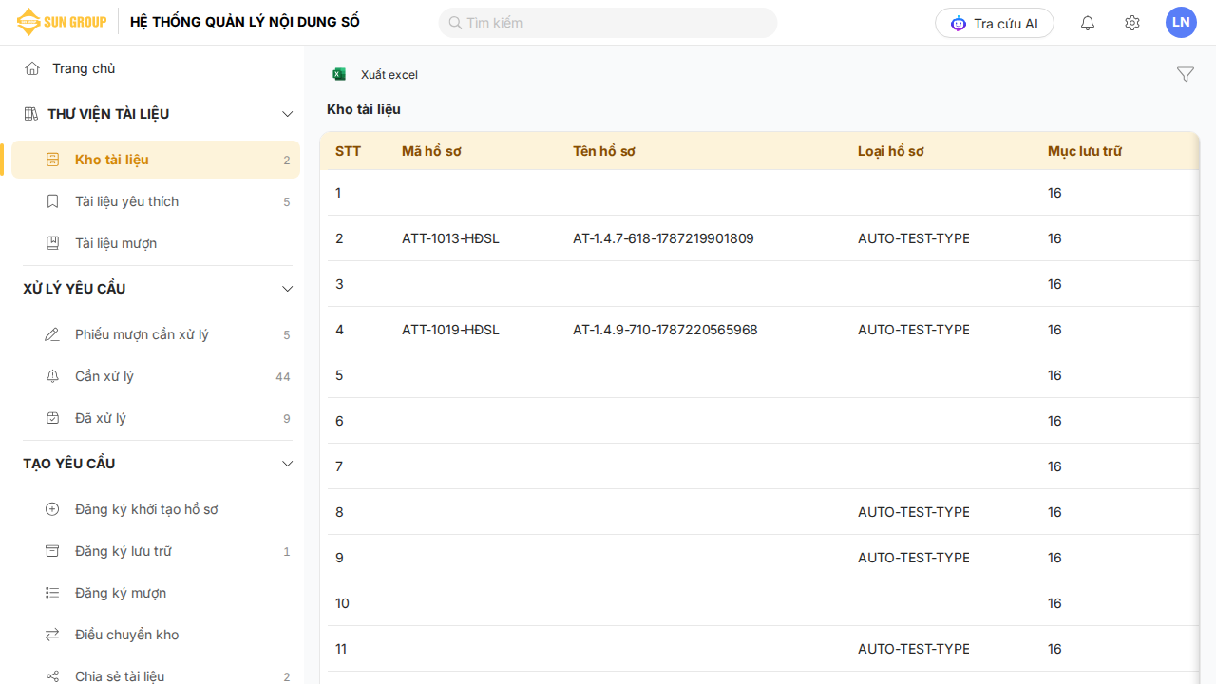Click AUTO-TEST-TYPE in row 8

coord(914,512)
